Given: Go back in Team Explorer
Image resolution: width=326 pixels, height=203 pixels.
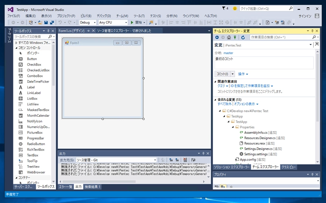Looking at the screenshot, I should pos(217,37).
